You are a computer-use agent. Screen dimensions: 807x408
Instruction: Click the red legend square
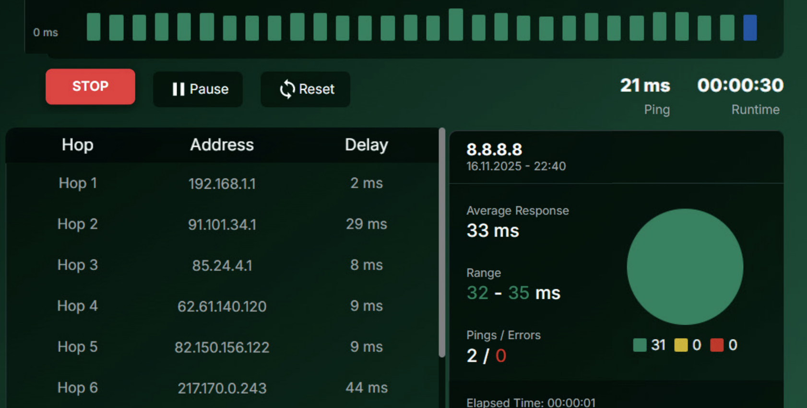[716, 345]
